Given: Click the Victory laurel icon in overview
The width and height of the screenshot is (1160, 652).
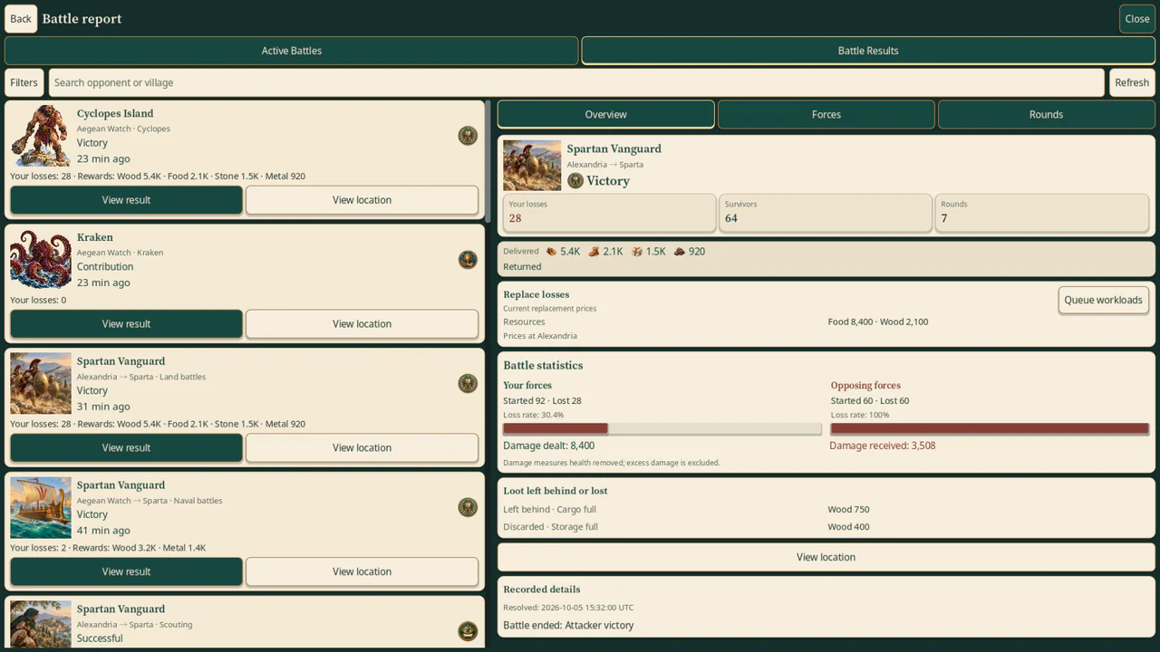Looking at the screenshot, I should pos(575,180).
